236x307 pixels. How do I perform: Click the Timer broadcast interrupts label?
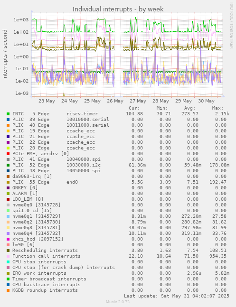click(49, 279)
